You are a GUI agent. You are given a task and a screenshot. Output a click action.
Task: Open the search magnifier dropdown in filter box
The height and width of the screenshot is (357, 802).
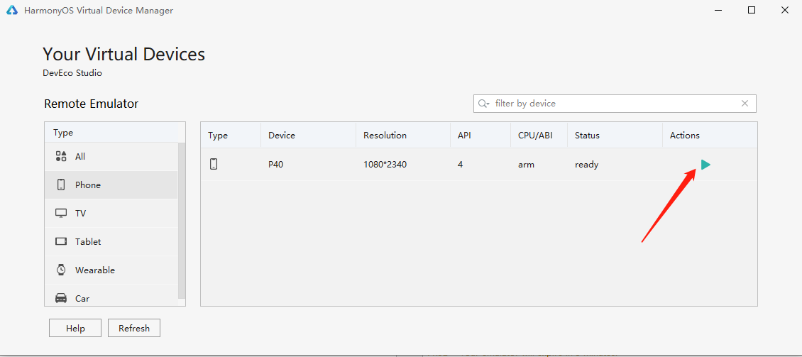[484, 104]
